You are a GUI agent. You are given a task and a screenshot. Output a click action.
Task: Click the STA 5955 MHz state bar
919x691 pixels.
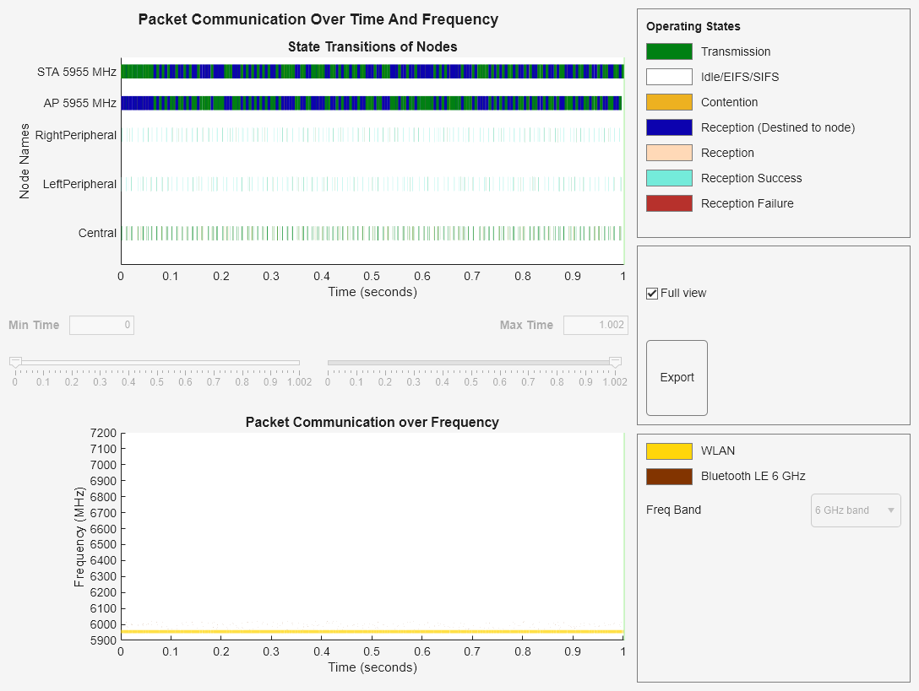(372, 72)
